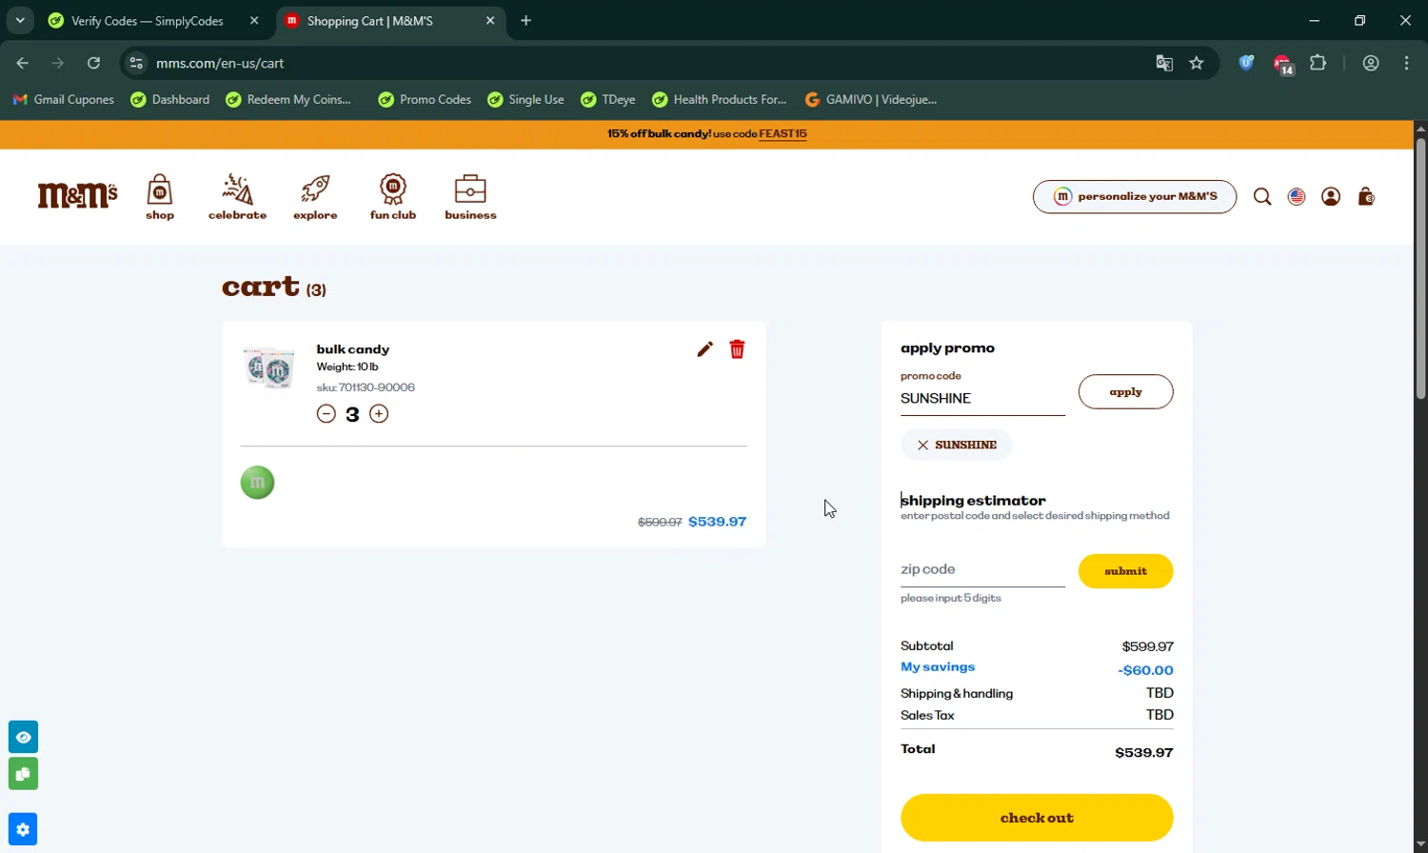Reload the current page
The width and height of the screenshot is (1428, 853).
(x=93, y=63)
